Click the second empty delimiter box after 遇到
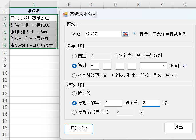 107,66
